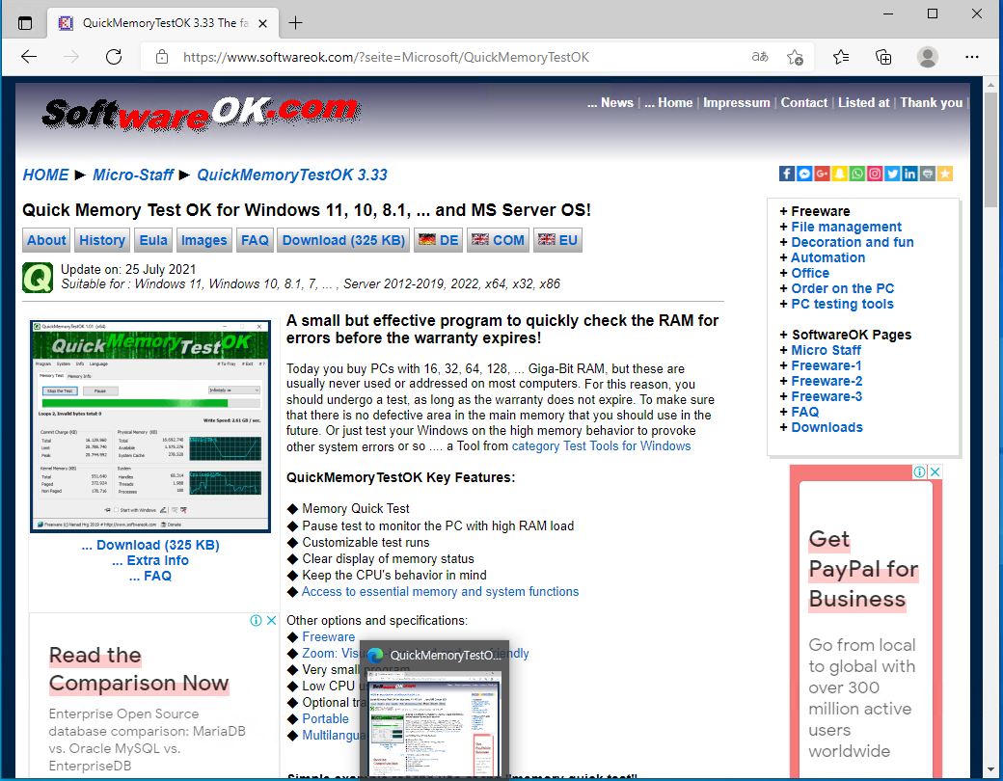Share via WhatsApp icon
This screenshot has width=1003, height=781.
pos(857,174)
